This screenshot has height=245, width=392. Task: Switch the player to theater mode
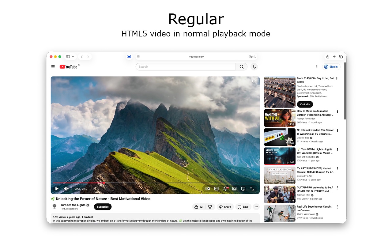click(x=234, y=189)
